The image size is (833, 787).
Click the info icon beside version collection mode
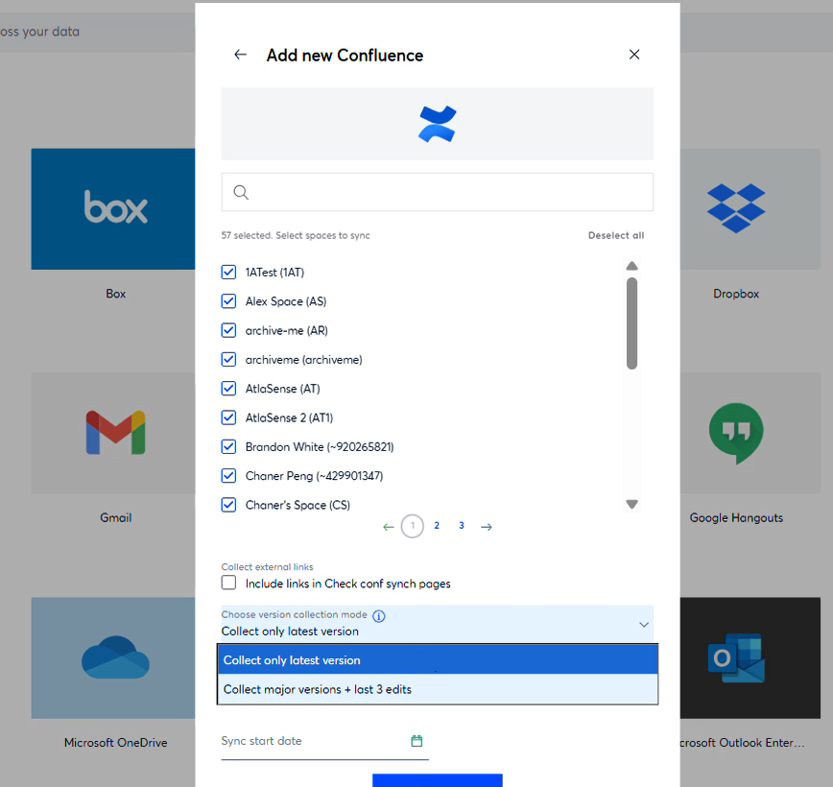(379, 616)
